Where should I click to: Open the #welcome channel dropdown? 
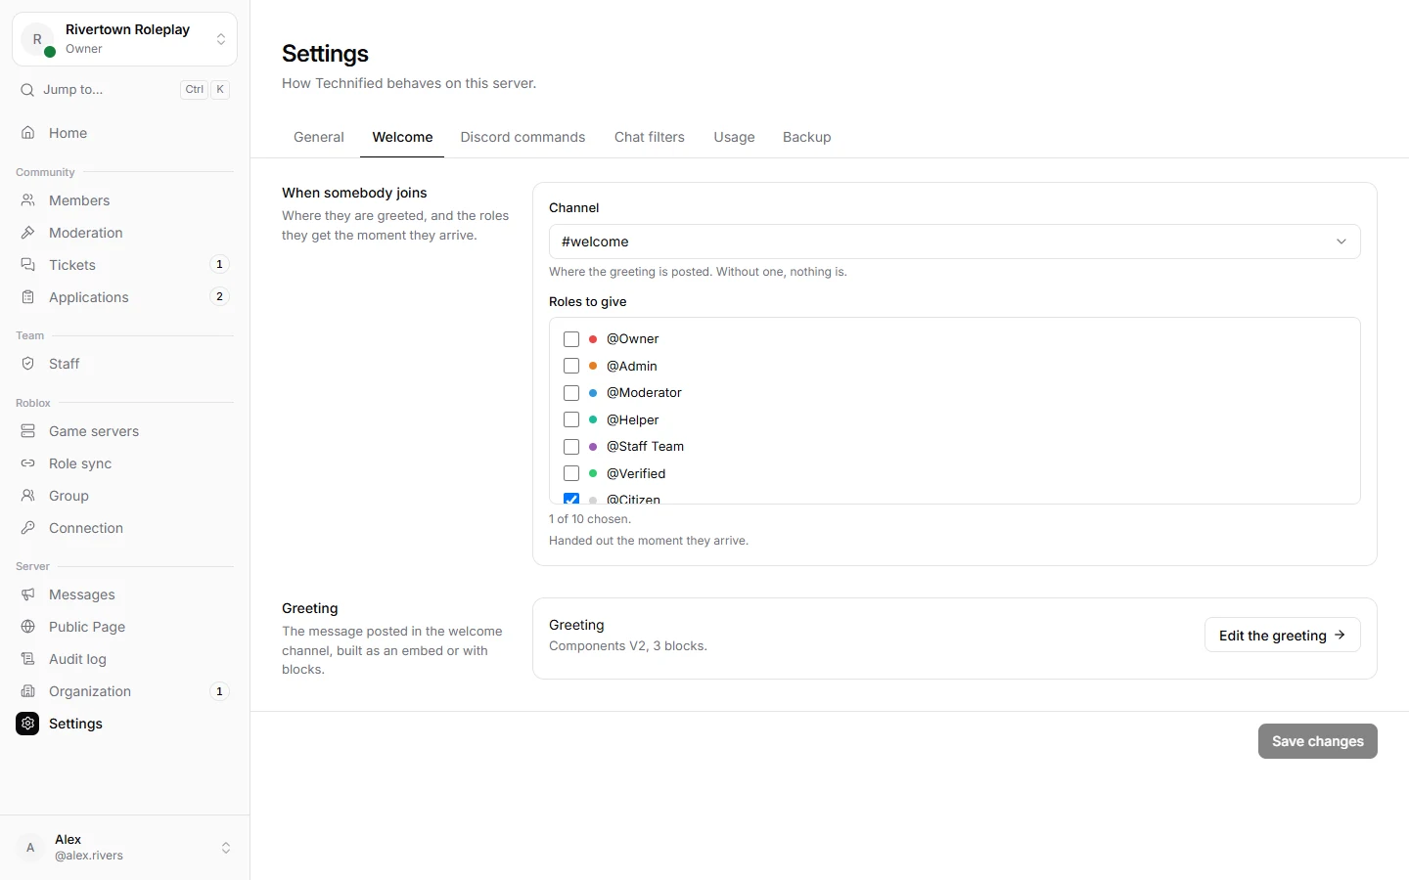pos(954,242)
